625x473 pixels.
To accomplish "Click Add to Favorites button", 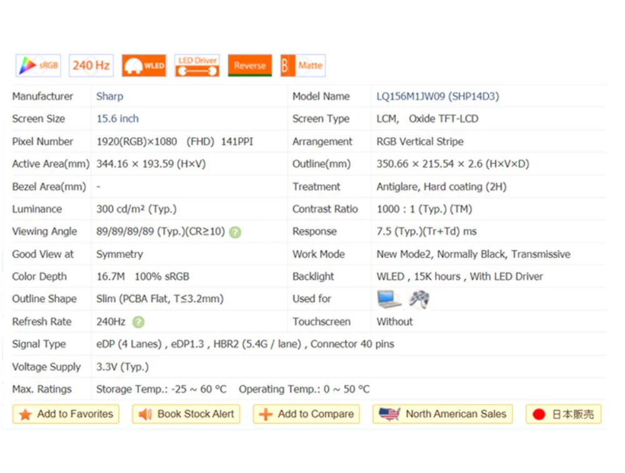I will pos(66,414).
